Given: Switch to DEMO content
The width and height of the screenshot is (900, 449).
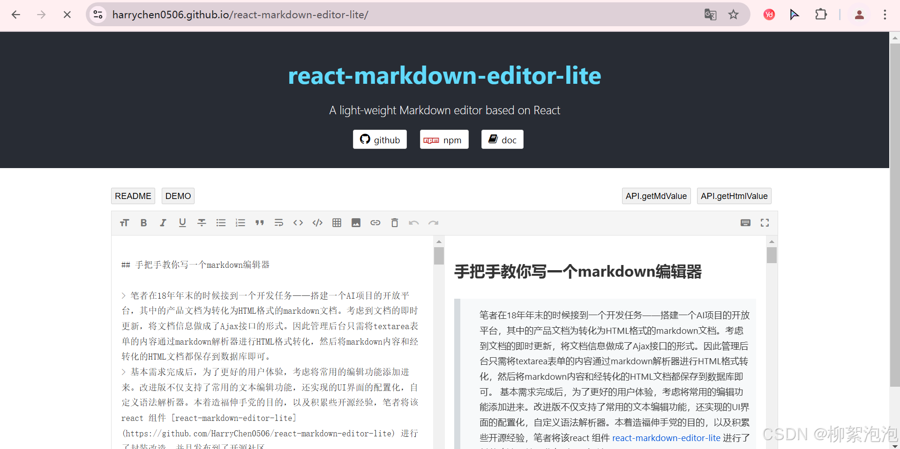Looking at the screenshot, I should point(178,196).
